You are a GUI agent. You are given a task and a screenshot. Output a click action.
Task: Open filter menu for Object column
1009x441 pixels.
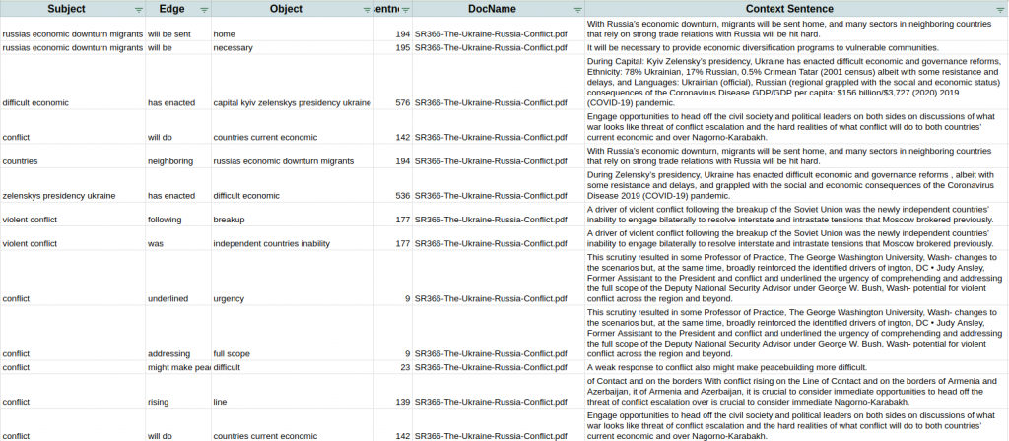coord(366,9)
